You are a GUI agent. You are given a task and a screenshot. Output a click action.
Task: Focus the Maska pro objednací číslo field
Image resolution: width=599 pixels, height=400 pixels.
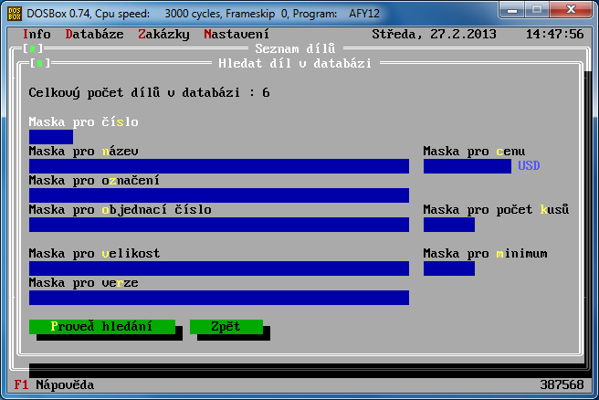[218, 225]
